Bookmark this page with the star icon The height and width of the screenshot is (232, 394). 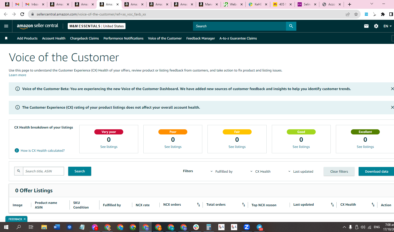click(x=356, y=14)
